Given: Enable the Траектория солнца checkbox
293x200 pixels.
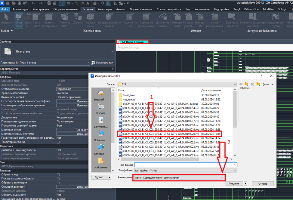Looking at the screenshot, I should pyautogui.click(x=58, y=142).
